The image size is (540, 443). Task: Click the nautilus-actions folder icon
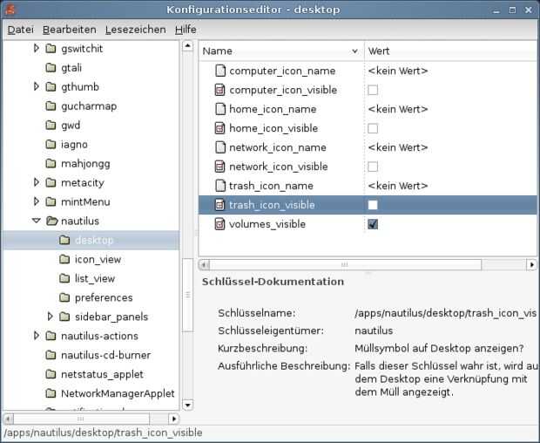click(x=51, y=336)
